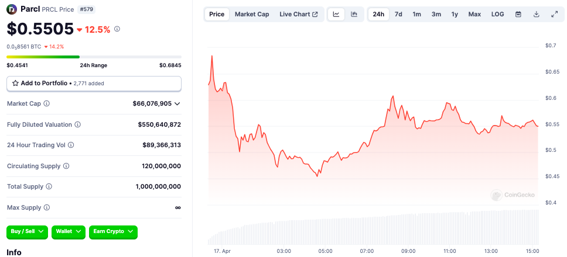Download chart data icon
This screenshot has height=257, width=567.
[536, 14]
